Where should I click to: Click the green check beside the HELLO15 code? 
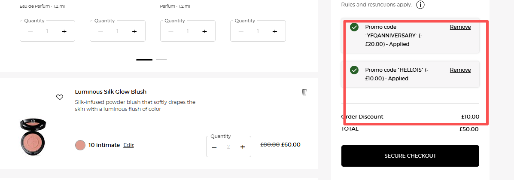point(354,70)
